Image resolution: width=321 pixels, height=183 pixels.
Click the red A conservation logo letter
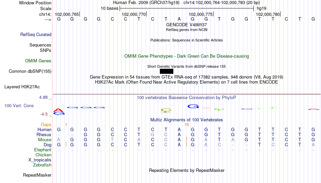point(58,110)
